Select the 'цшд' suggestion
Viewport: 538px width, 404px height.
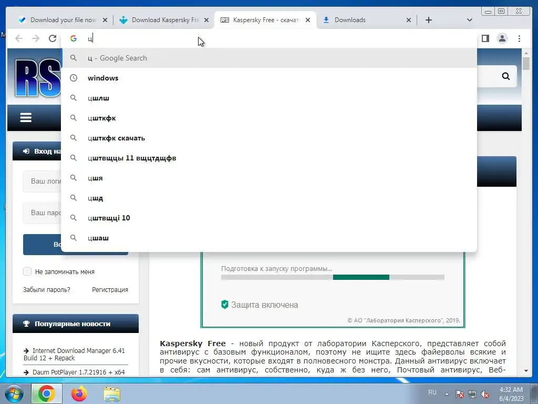click(x=269, y=198)
